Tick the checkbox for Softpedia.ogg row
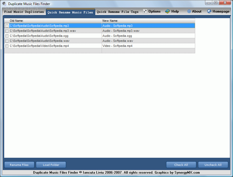 click(x=7, y=36)
